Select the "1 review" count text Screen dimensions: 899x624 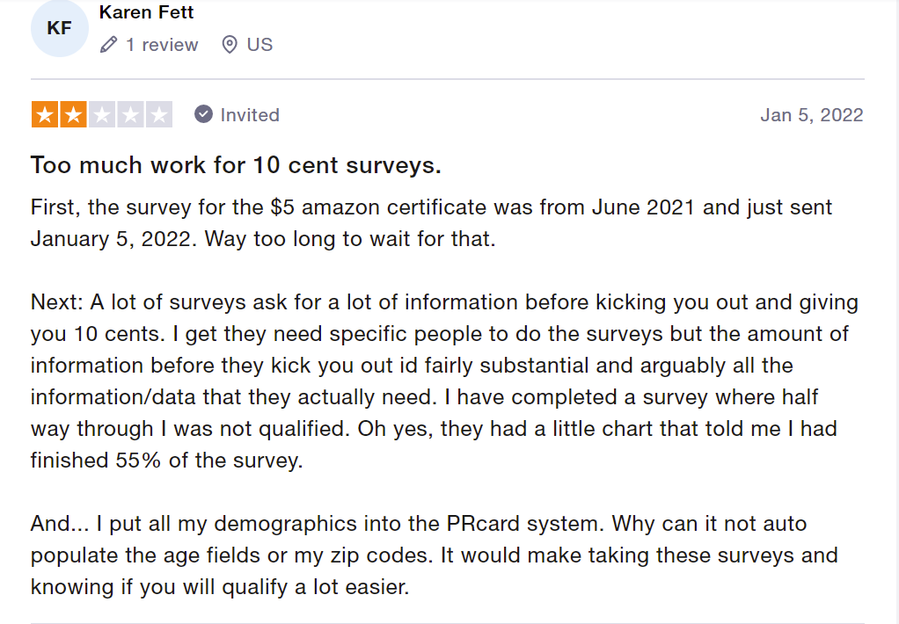tap(162, 45)
